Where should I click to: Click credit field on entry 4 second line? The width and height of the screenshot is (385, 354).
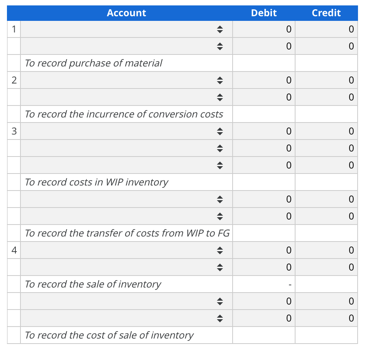[326, 267]
